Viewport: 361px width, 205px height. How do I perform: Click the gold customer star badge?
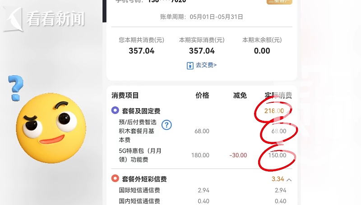(x=279, y=1)
